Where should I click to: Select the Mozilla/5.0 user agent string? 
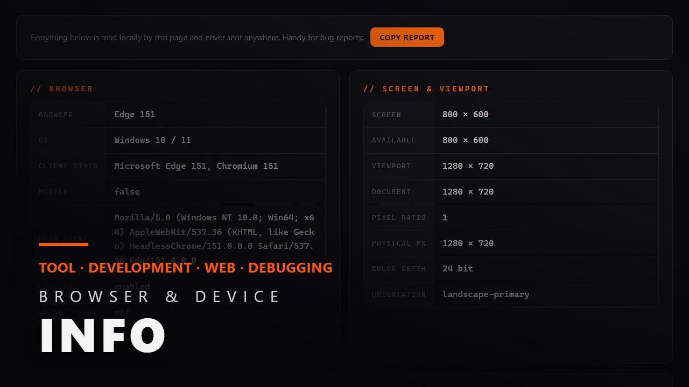click(214, 239)
